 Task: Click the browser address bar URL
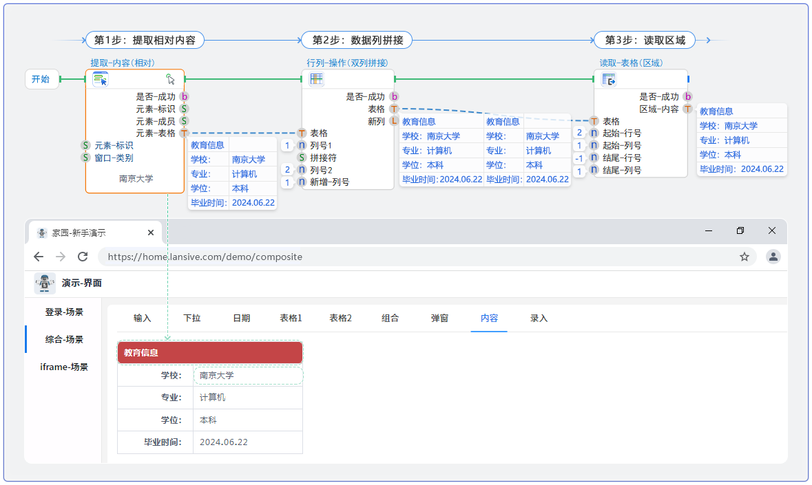point(205,257)
